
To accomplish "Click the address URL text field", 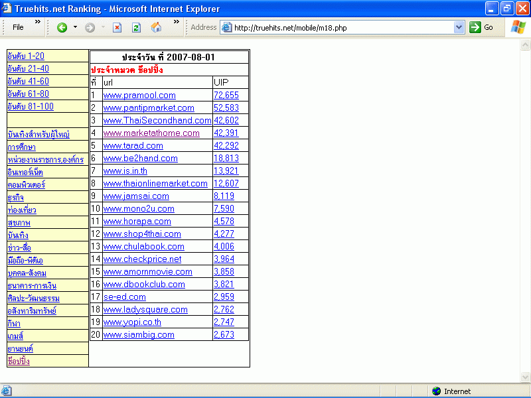I will coord(342,28).
